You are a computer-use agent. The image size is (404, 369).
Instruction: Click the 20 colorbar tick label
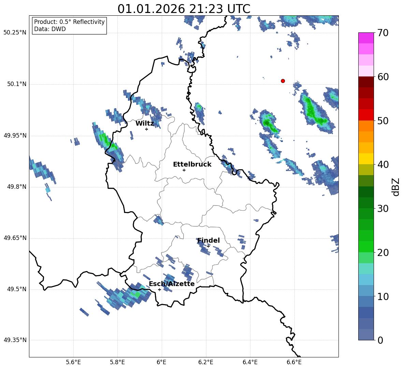[383, 252]
